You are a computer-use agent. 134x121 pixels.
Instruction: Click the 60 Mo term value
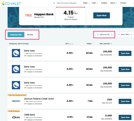(89, 53)
